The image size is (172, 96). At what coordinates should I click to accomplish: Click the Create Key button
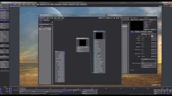click(x=89, y=92)
